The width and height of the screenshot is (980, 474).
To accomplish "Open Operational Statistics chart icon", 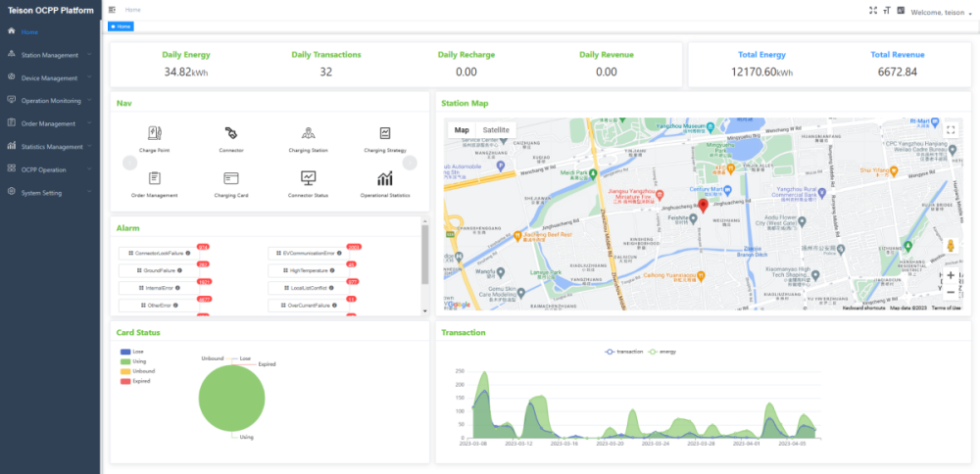I will click(385, 178).
